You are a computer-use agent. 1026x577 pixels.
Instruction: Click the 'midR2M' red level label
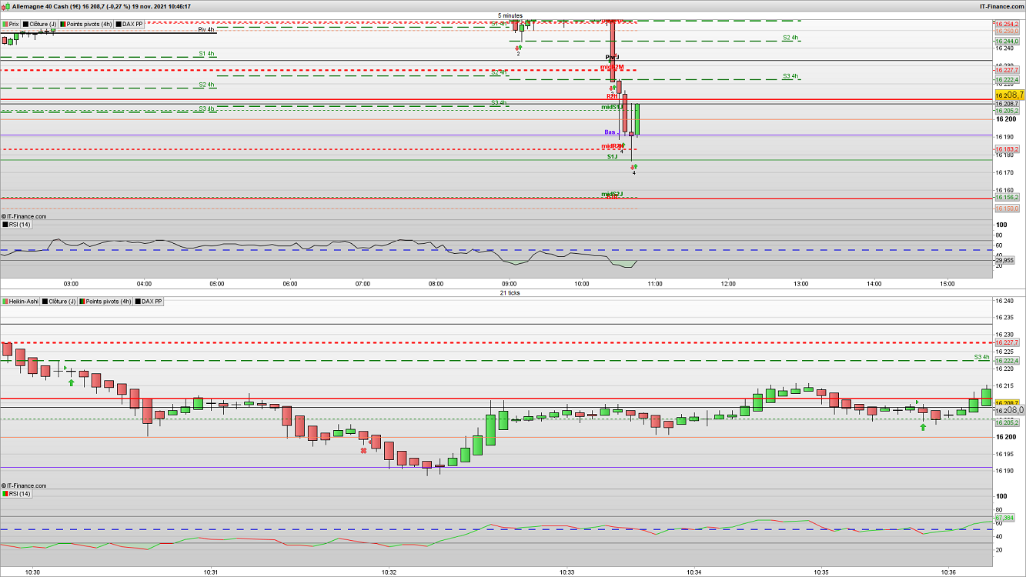click(x=612, y=68)
